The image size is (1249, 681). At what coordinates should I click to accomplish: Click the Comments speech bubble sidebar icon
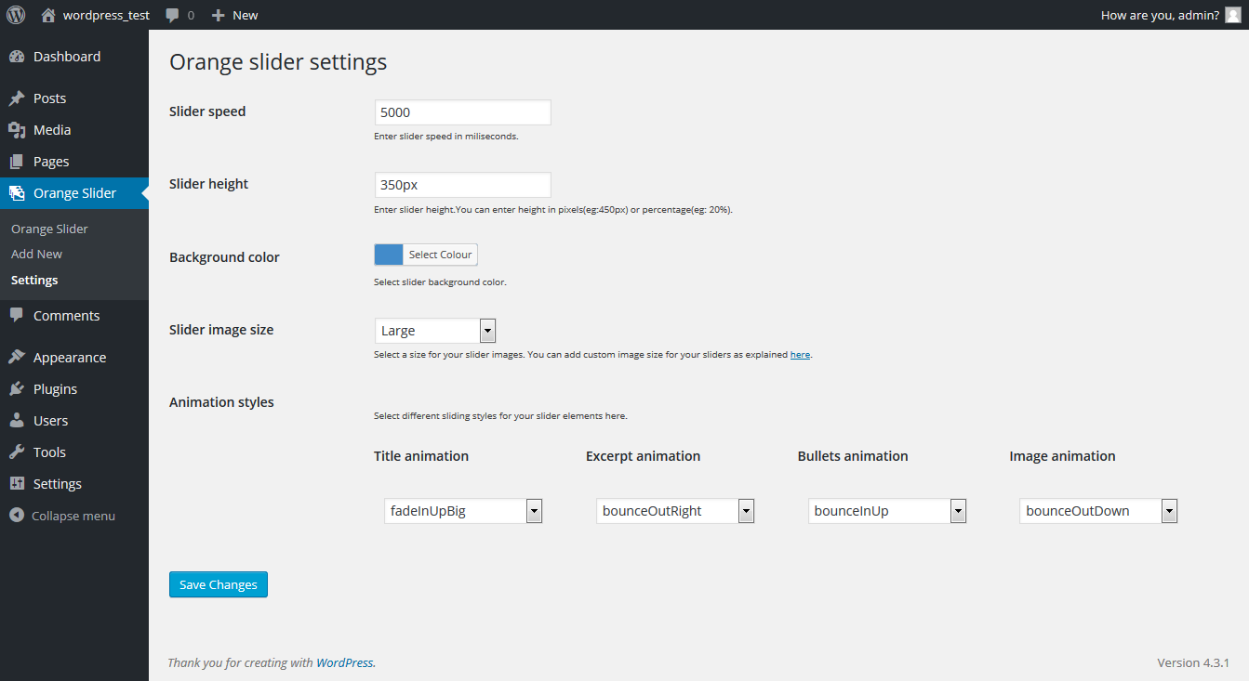(x=17, y=316)
